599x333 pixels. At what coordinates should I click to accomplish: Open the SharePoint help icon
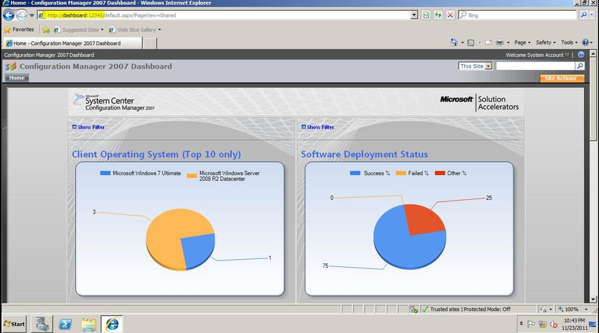581,55
